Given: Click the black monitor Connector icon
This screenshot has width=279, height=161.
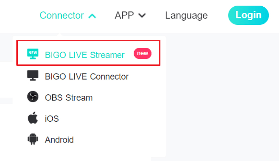Looking at the screenshot, I should tap(33, 76).
